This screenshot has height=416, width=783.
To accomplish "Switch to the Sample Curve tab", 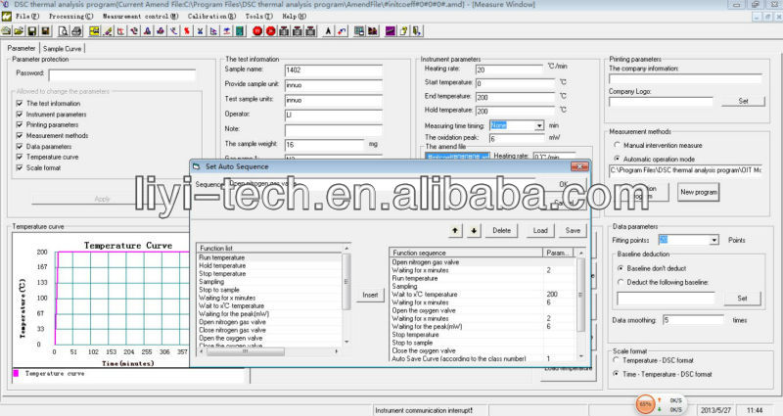I will [62, 48].
